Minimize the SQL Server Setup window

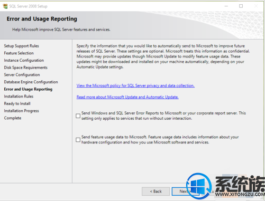(x=226, y=6)
